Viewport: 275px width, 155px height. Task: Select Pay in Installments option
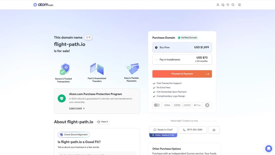156,60
